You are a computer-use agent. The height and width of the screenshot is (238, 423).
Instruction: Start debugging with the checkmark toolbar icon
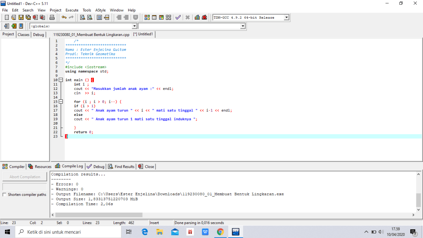click(178, 17)
